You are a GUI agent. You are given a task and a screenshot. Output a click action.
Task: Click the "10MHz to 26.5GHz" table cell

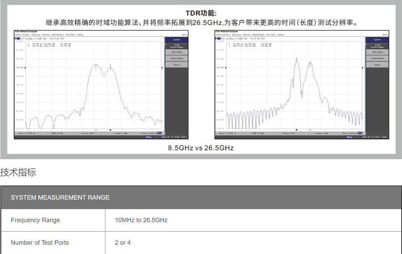click(141, 220)
